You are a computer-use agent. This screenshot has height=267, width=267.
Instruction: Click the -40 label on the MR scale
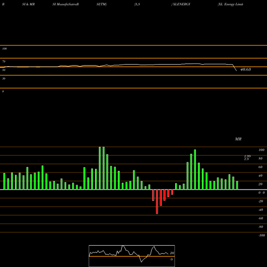[261, 210]
